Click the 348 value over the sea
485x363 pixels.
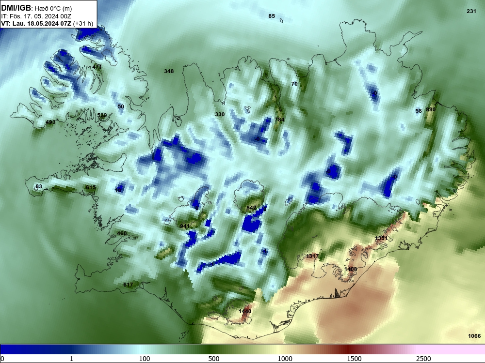pyautogui.click(x=169, y=71)
